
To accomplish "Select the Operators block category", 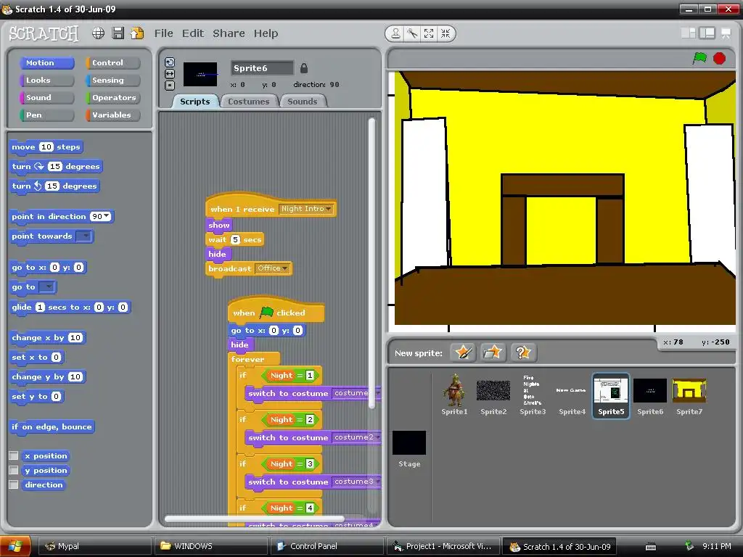I will pyautogui.click(x=112, y=98).
